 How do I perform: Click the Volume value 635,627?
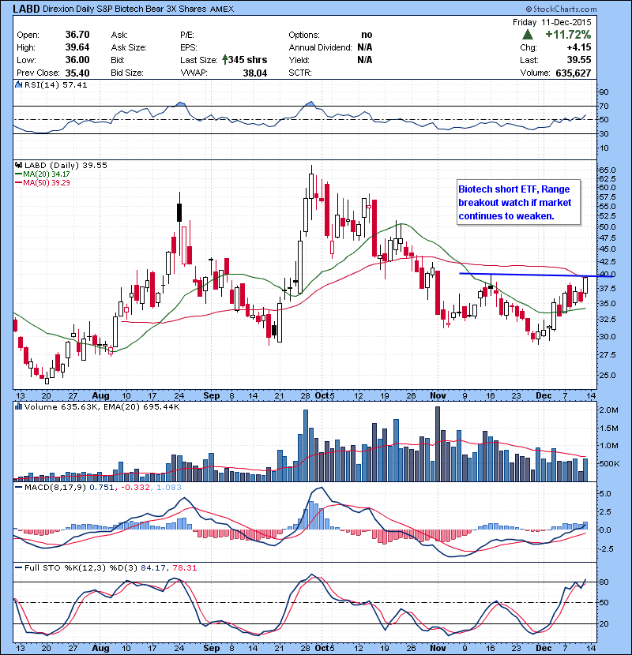pyautogui.click(x=573, y=73)
